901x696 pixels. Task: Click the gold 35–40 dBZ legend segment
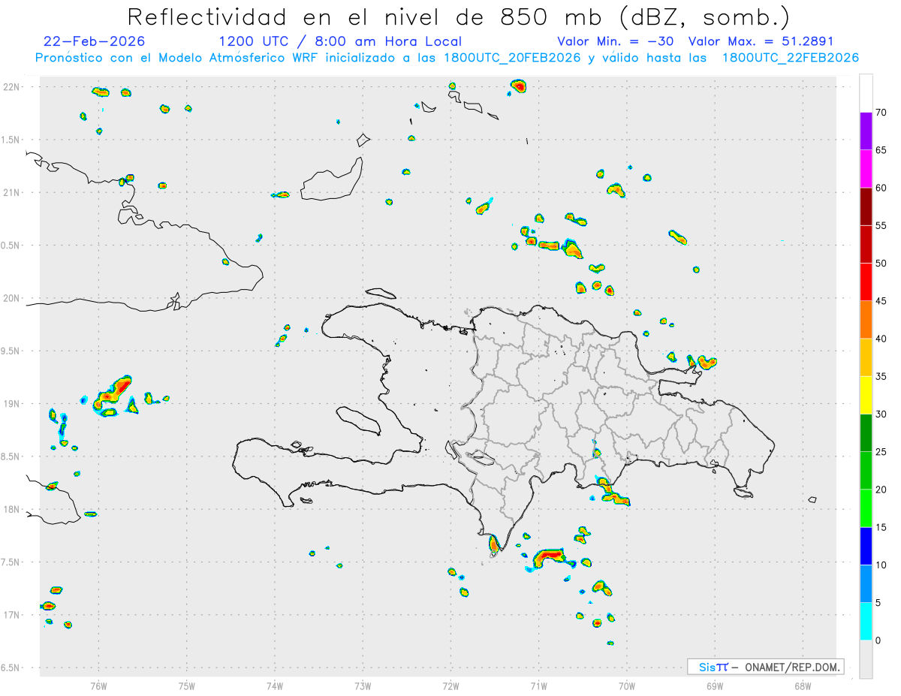pyautogui.click(x=866, y=357)
